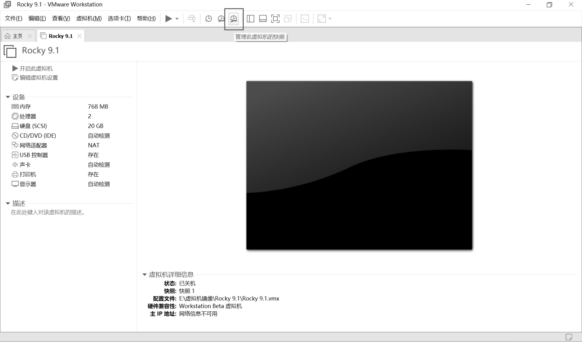Screen dimensions: 582x342
Task: Open the 虚拟机(M) menu
Action: click(x=89, y=19)
